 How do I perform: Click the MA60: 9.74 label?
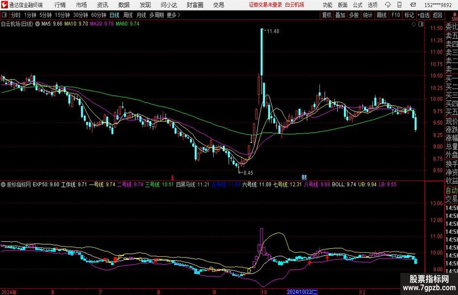point(127,24)
